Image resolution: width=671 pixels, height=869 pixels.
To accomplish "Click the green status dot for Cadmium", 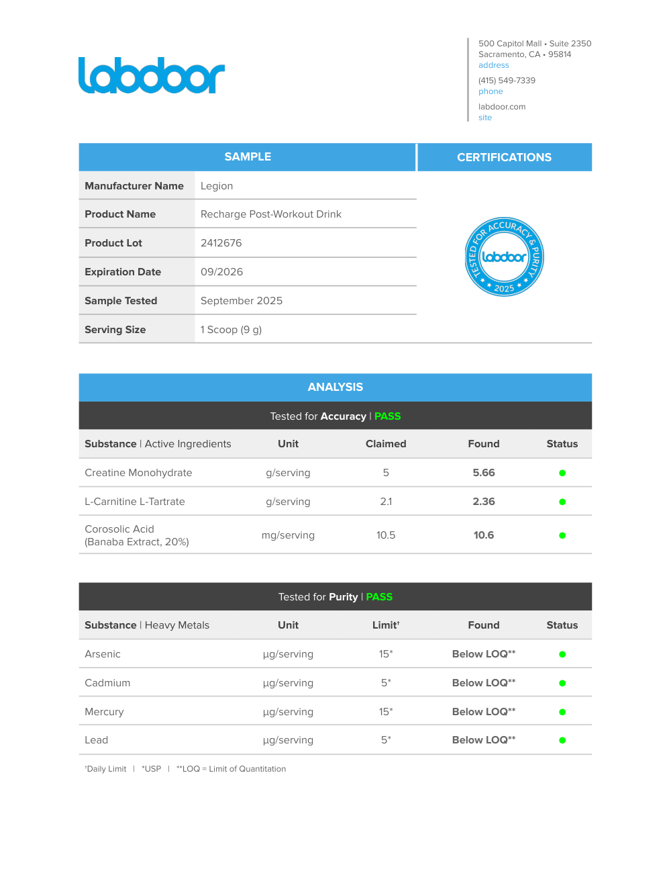I will tap(562, 683).
